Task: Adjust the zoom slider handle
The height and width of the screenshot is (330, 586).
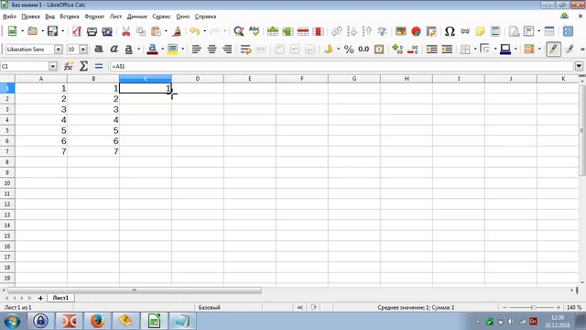Action: [534, 307]
